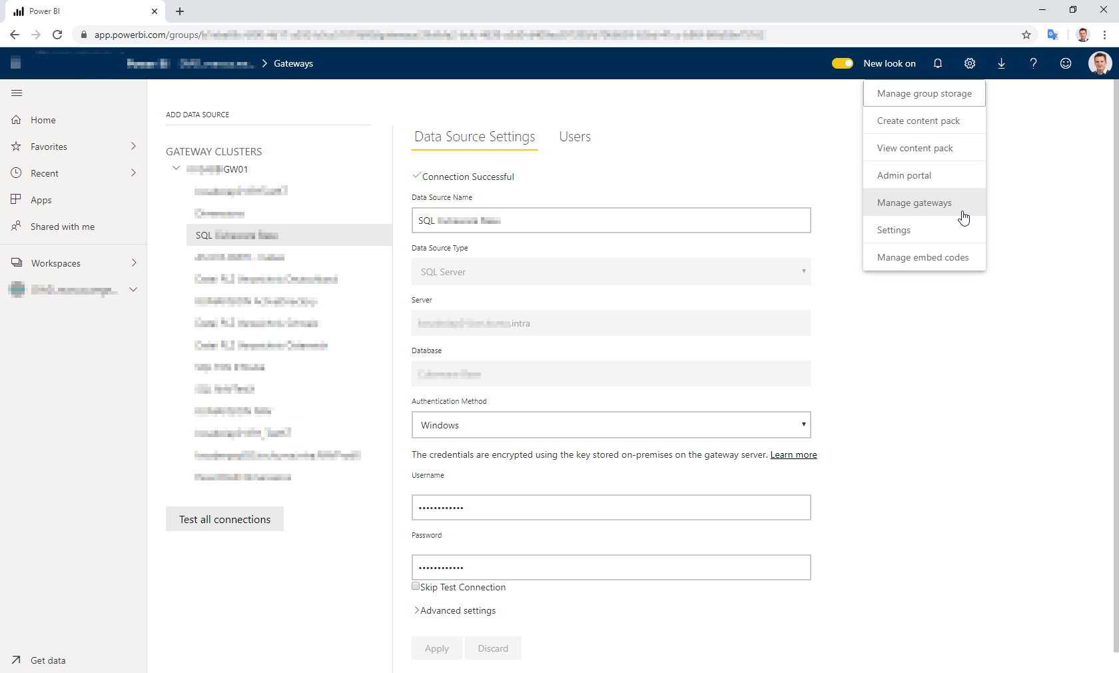Open the Google Translate extension icon
The height and width of the screenshot is (673, 1119).
[x=1053, y=35]
